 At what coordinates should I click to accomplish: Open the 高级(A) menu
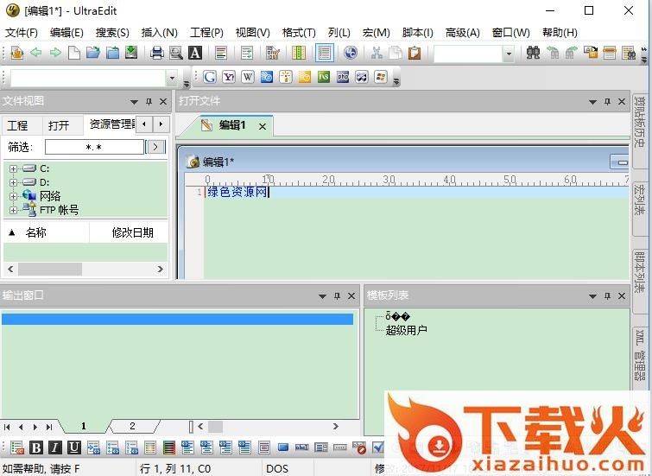click(x=462, y=33)
